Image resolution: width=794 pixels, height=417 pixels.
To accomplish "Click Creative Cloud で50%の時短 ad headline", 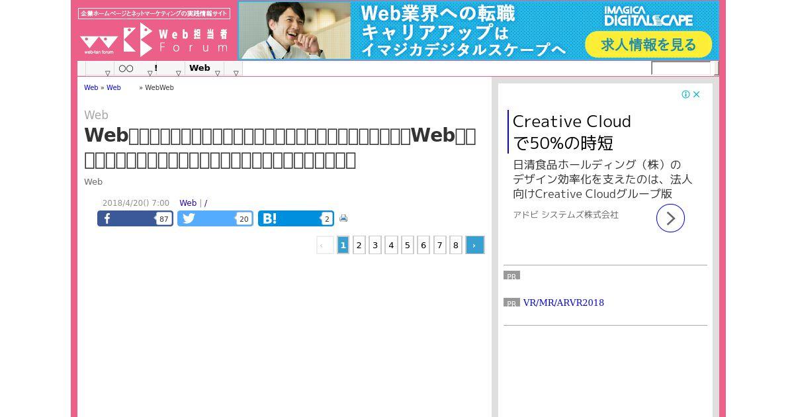I will pos(572,132).
